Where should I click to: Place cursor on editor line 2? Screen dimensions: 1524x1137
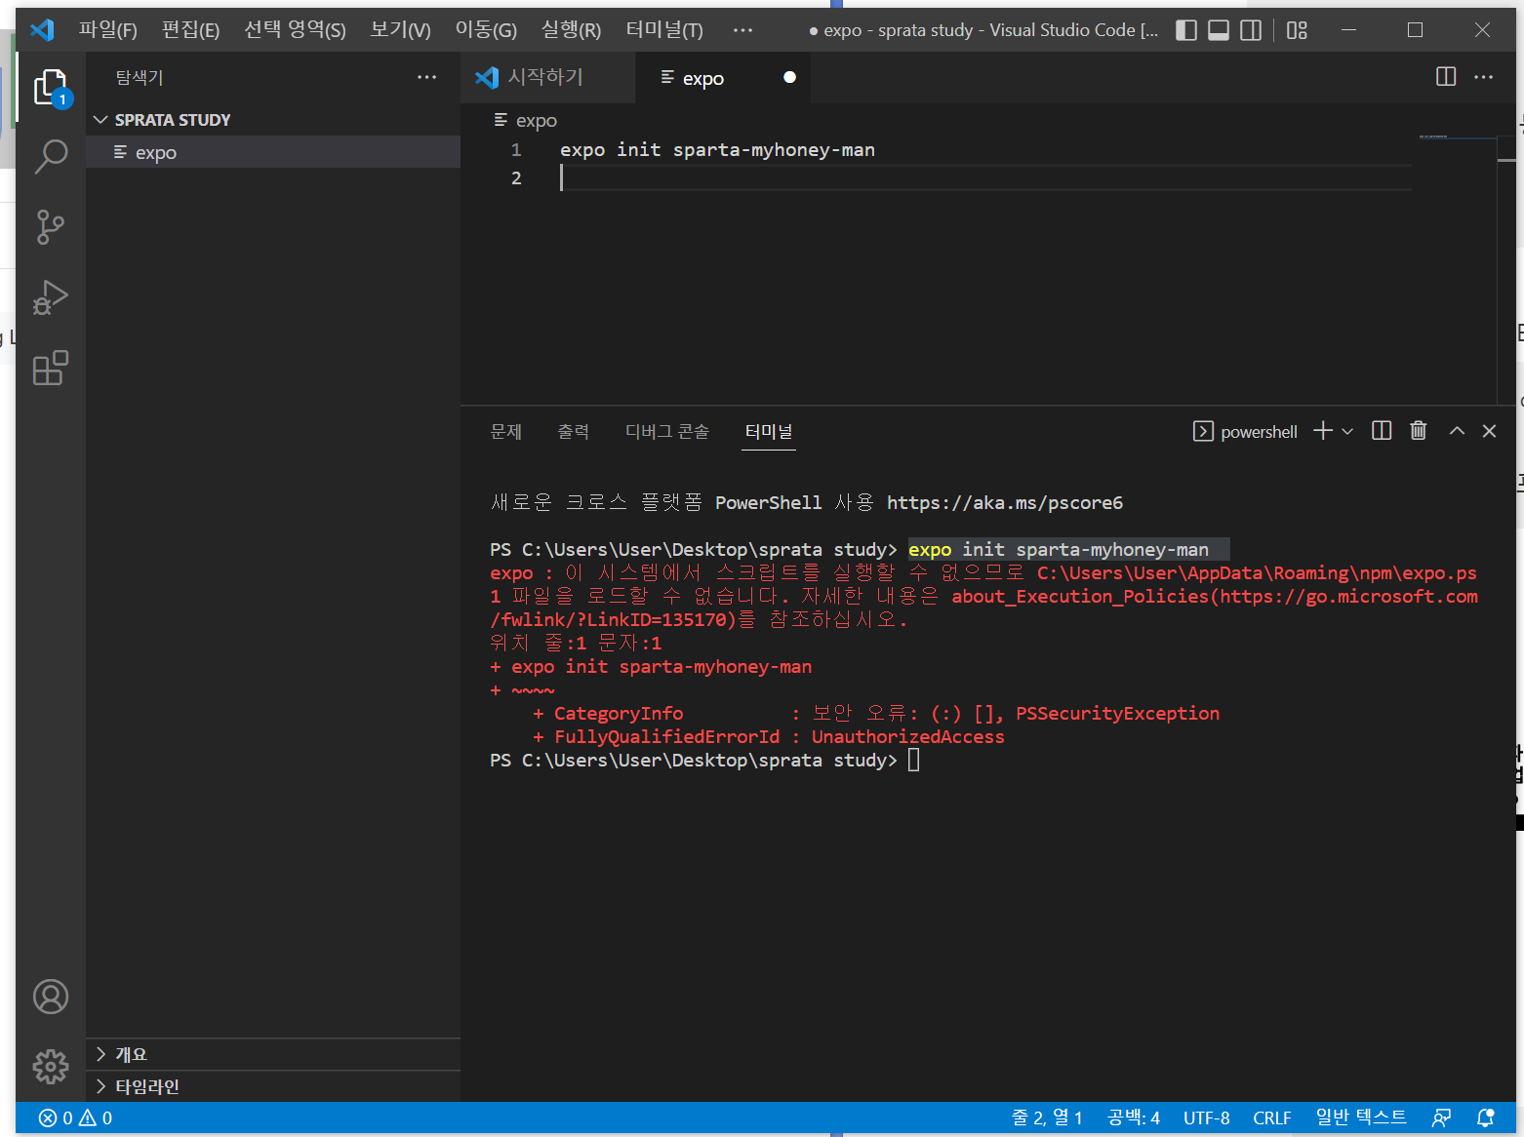coord(985,177)
